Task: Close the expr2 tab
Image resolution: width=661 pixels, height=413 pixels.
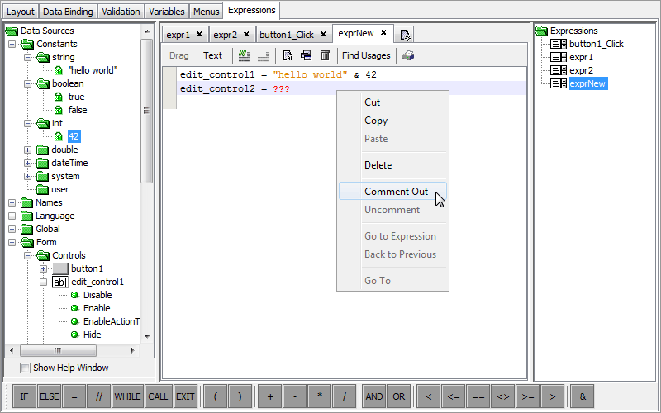Action: (245, 34)
